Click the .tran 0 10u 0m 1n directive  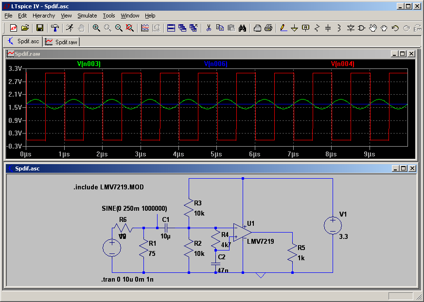click(x=127, y=279)
